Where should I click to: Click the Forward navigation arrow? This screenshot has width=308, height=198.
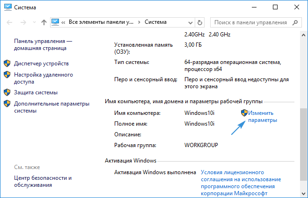22,22
